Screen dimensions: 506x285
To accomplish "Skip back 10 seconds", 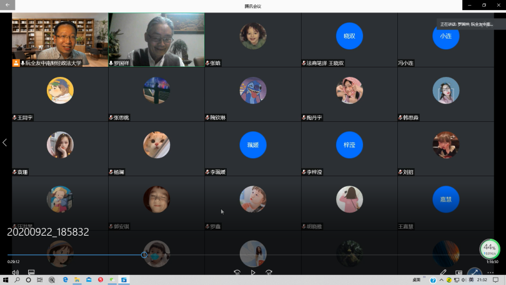I will 237,272.
